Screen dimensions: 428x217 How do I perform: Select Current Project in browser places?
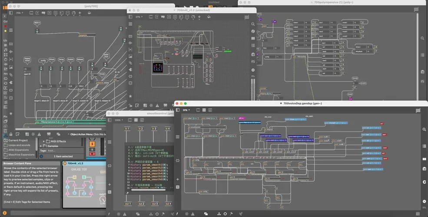click(18, 141)
